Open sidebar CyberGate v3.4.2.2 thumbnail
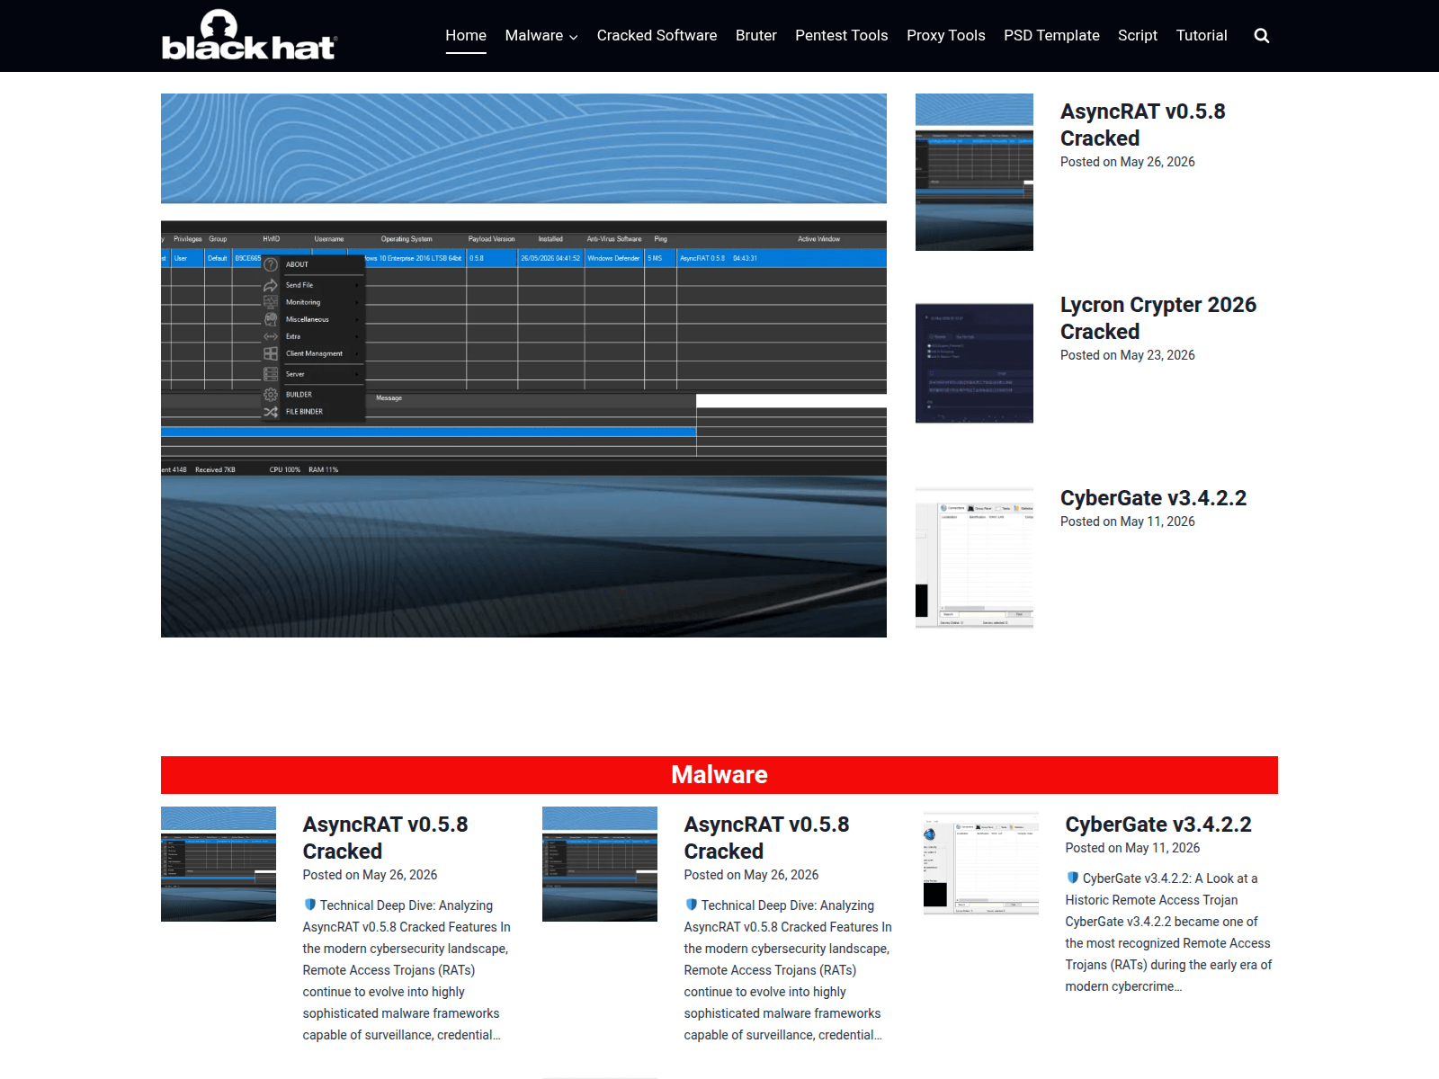1439x1079 pixels. coord(974,558)
